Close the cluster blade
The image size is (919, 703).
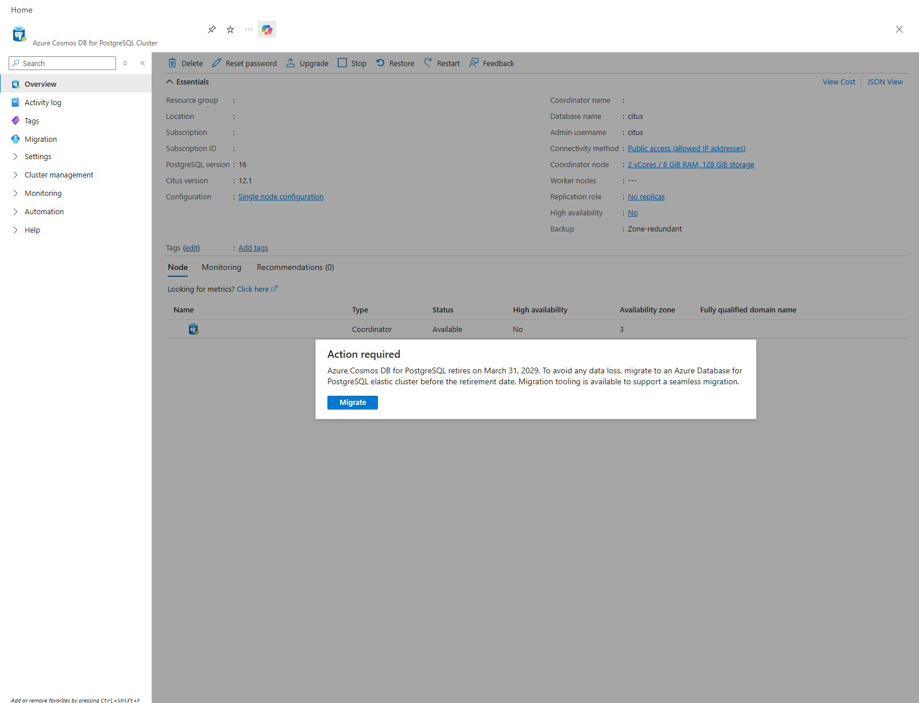[x=899, y=29]
